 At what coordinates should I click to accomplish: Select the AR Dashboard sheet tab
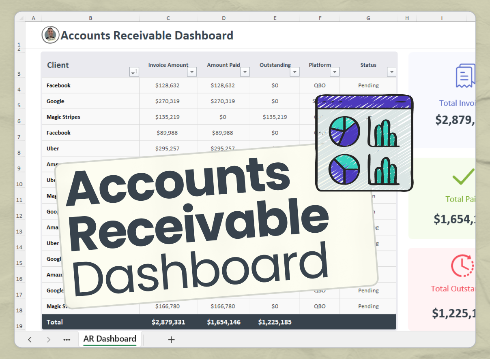[x=110, y=339]
